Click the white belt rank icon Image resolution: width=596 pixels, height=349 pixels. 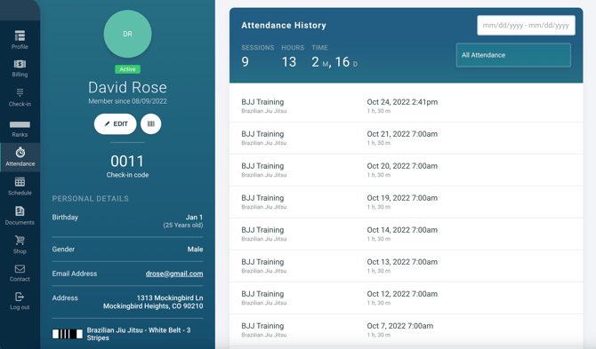(68, 334)
